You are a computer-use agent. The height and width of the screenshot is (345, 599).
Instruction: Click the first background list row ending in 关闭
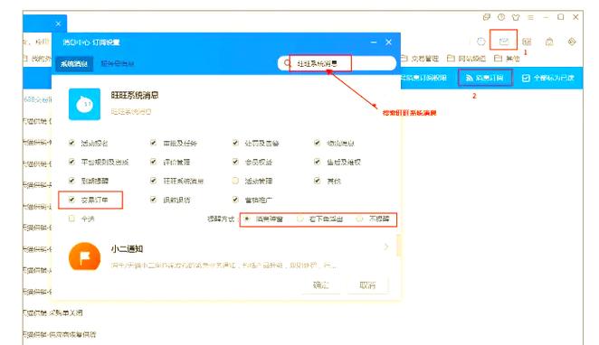(x=52, y=313)
